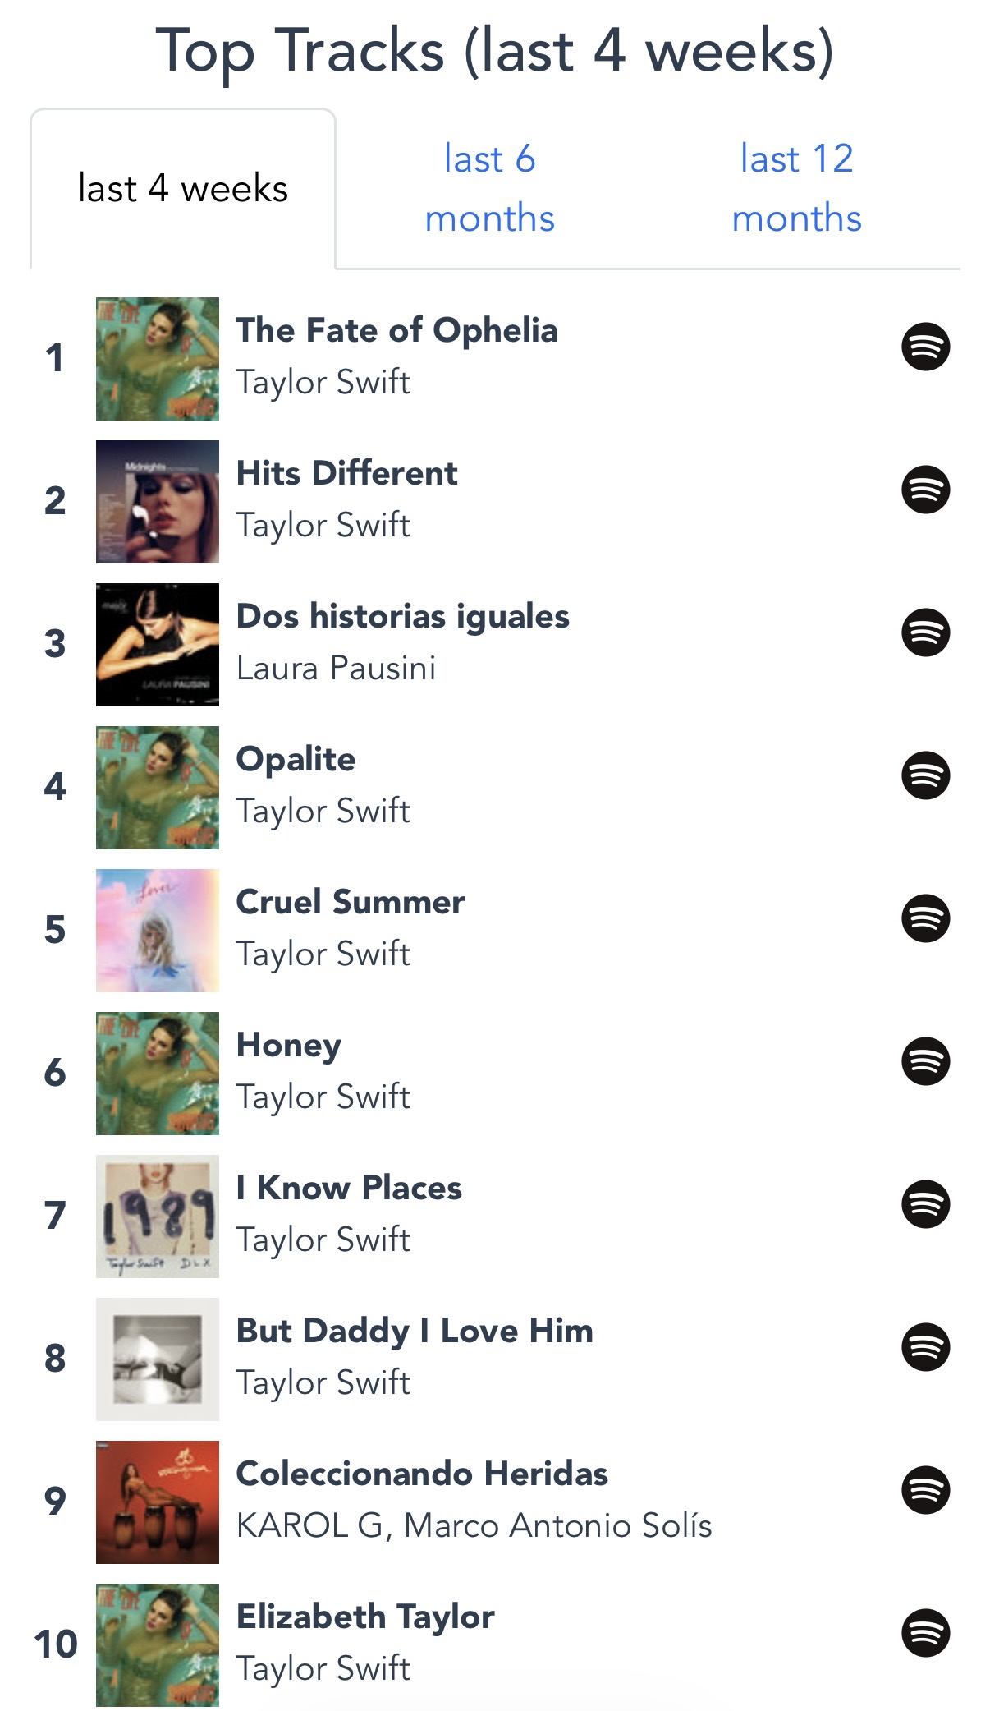This screenshot has height=1711, width=990.
Task: Click Spotify icon for But Daddy I Love Him
Action: (925, 1347)
